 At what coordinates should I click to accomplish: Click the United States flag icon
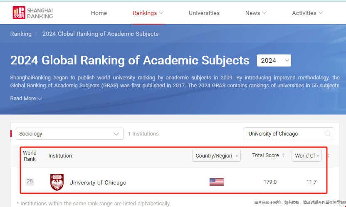tap(217, 182)
